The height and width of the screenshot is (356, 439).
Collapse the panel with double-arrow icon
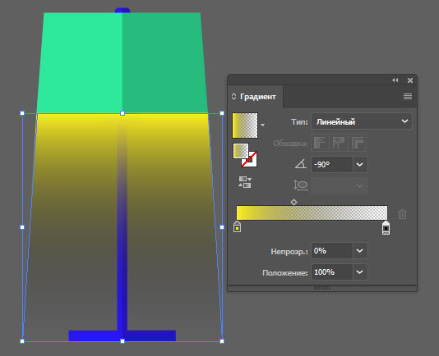click(395, 80)
